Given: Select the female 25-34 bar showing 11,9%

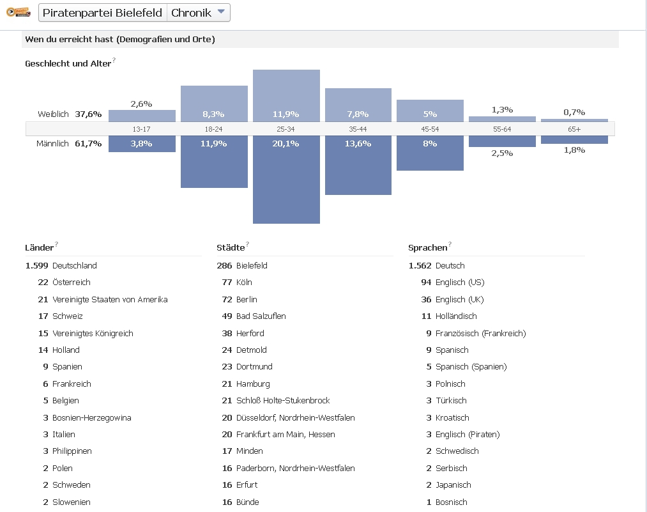Looking at the screenshot, I should click(286, 96).
